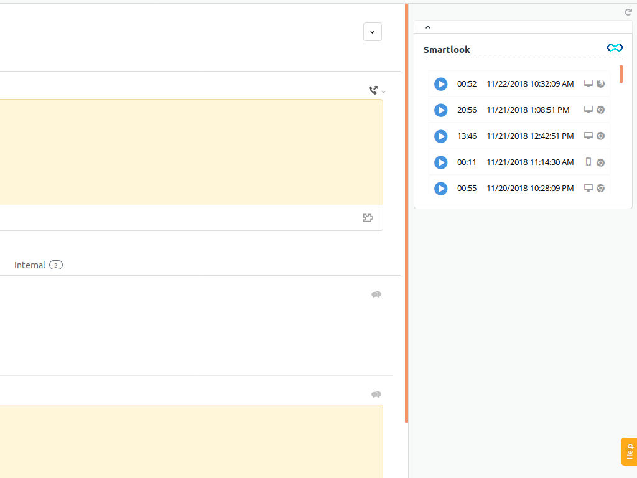Click the desktop icon on 13:46 session

[x=588, y=136]
